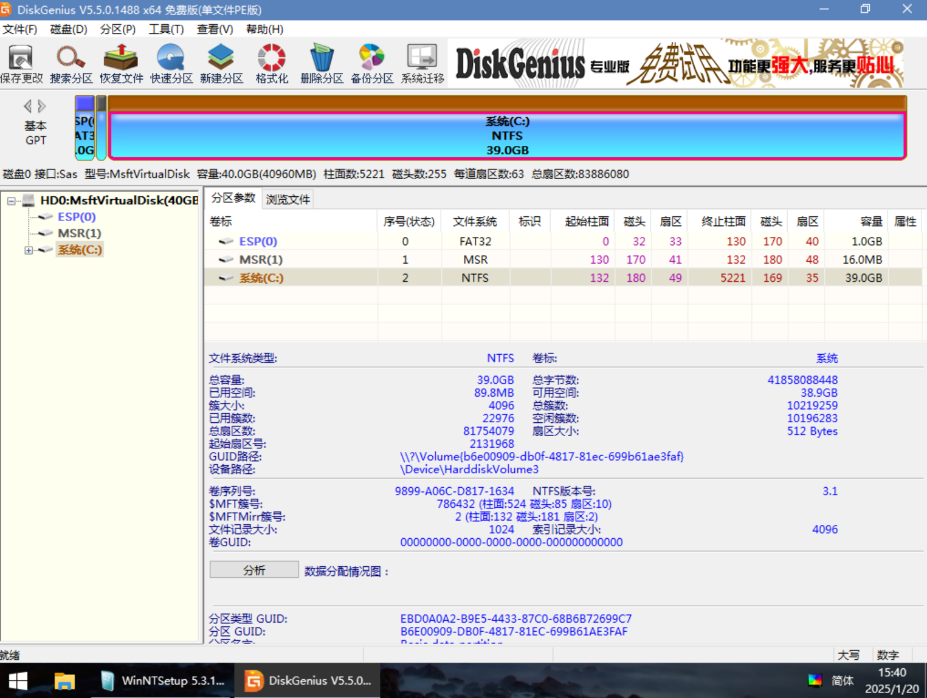Click the 属性 column header
The height and width of the screenshot is (698, 927).
[x=905, y=222]
